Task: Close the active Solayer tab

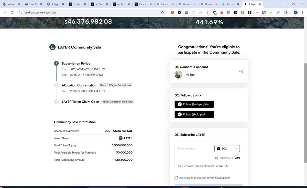Action: click(x=260, y=4)
